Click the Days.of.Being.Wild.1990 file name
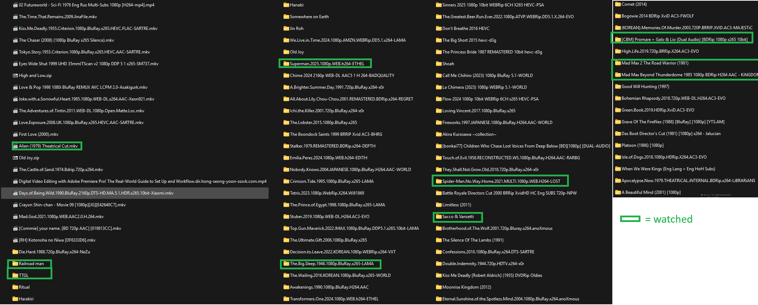 click(x=96, y=193)
